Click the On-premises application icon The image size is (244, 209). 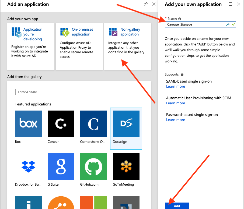pos(65,32)
